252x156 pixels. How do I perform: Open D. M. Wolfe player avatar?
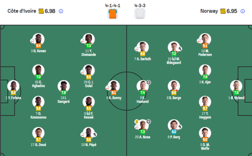pyautogui.click(x=205, y=133)
